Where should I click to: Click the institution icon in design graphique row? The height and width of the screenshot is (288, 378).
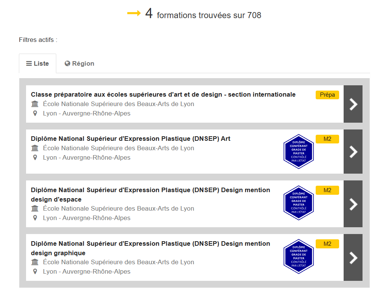[35, 262]
